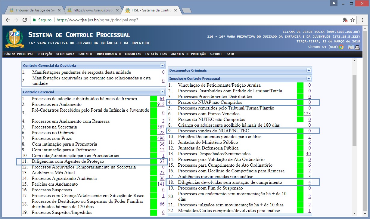Viewport: 370px width, 219px height.
Task: Click the blocked plugin puzzle icon
Action: (x=345, y=20)
